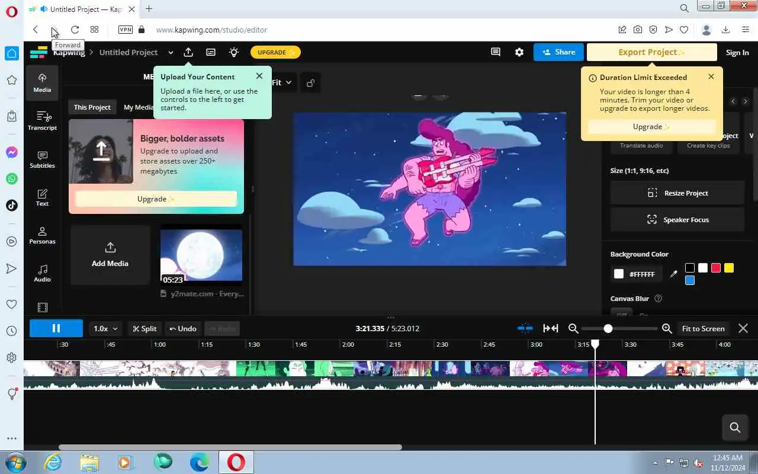Click the Kapwing logo
Image resolution: width=758 pixels, height=474 pixels.
click(38, 52)
